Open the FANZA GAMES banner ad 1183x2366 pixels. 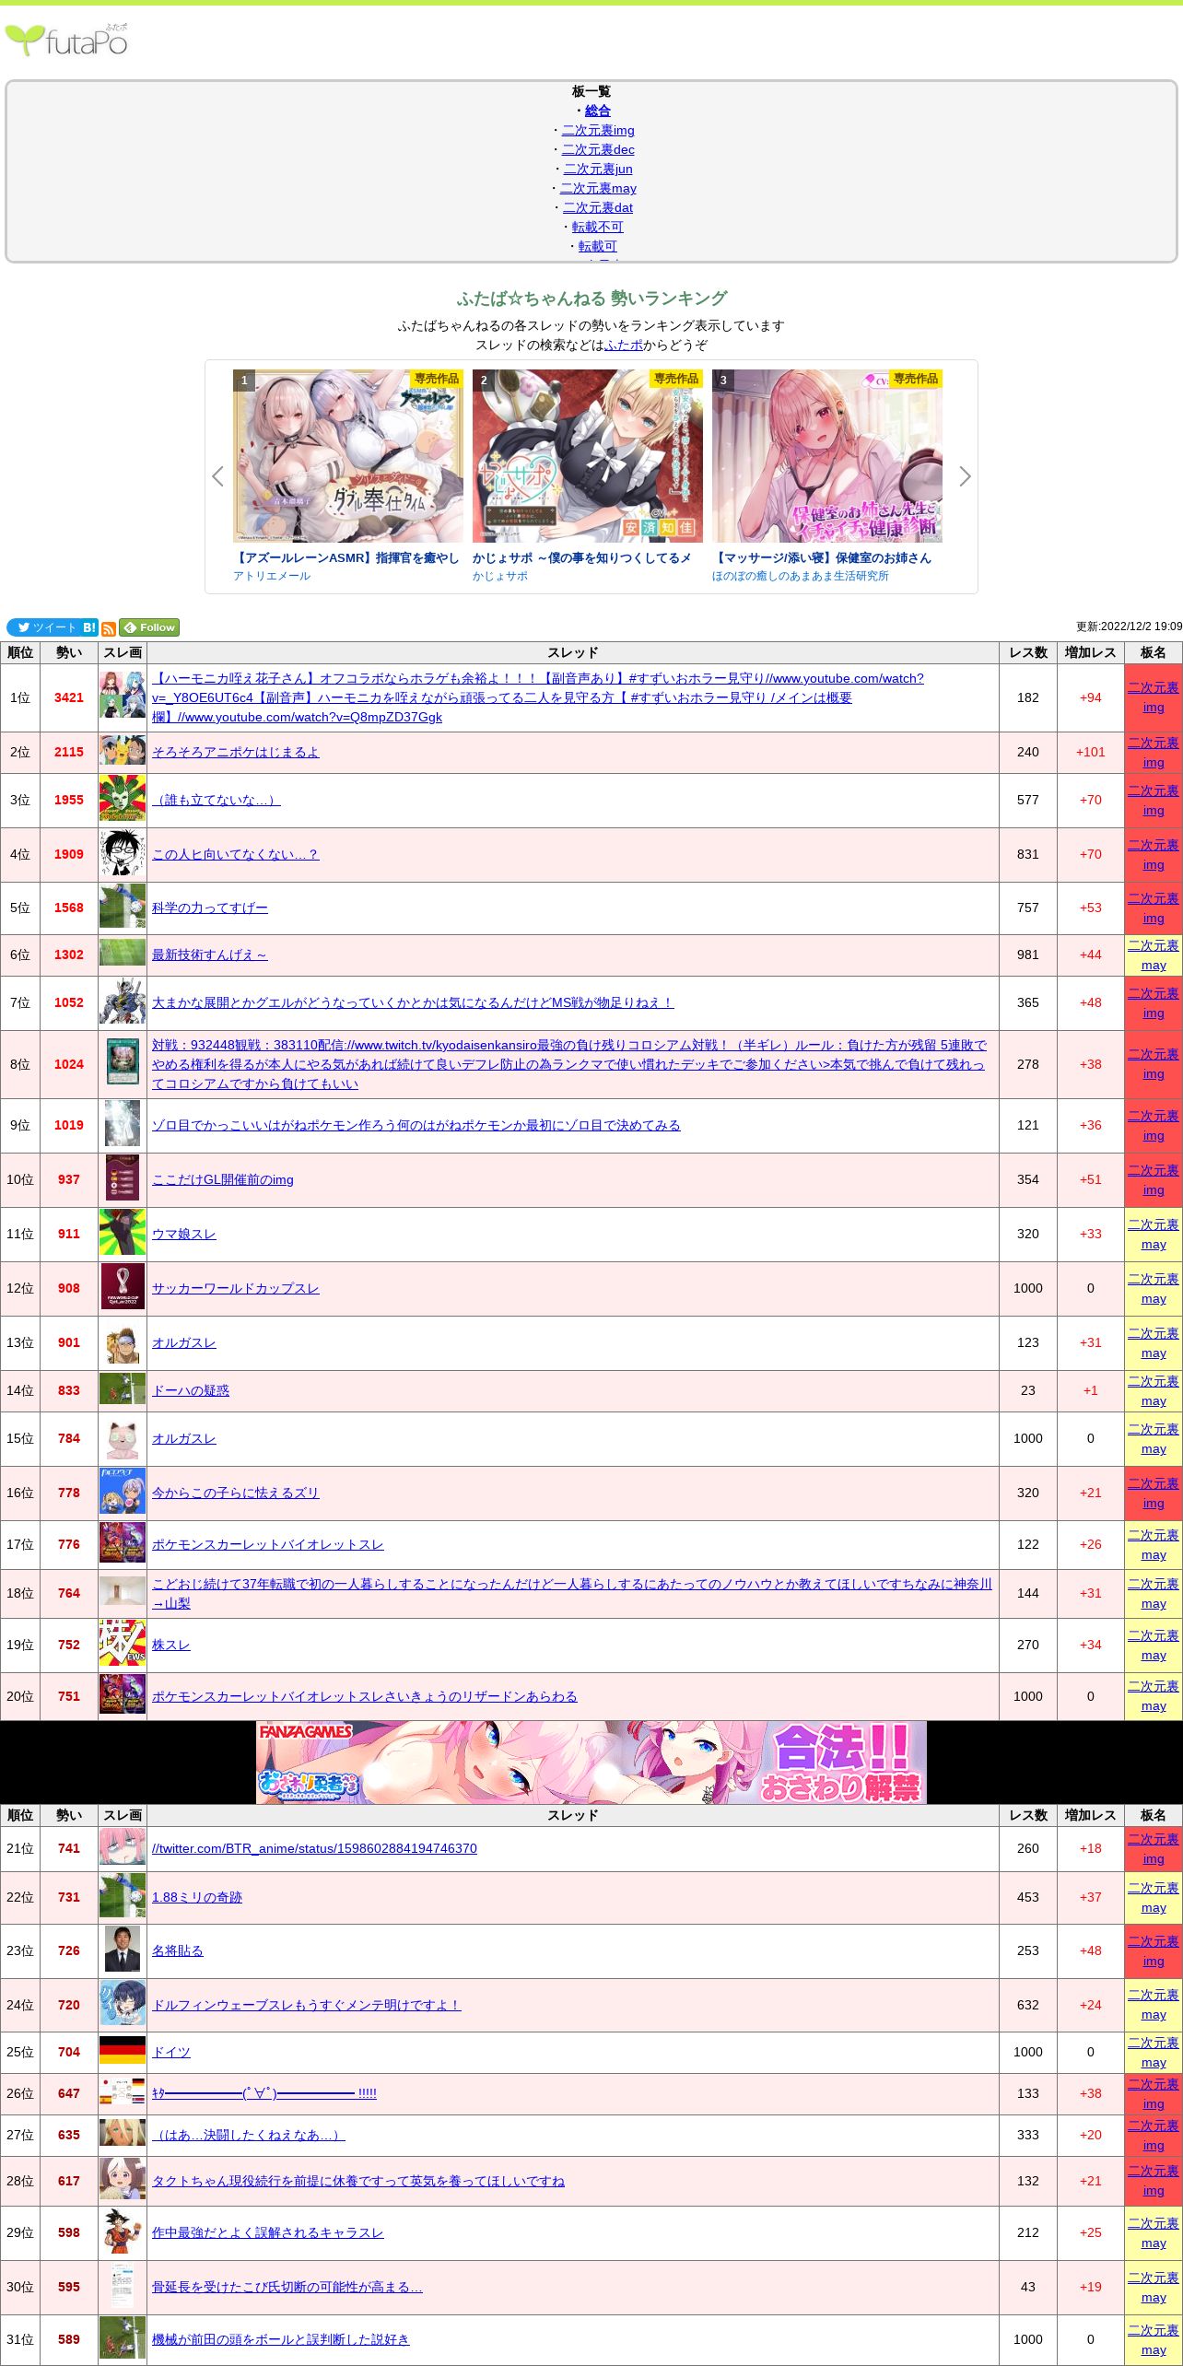click(591, 1762)
